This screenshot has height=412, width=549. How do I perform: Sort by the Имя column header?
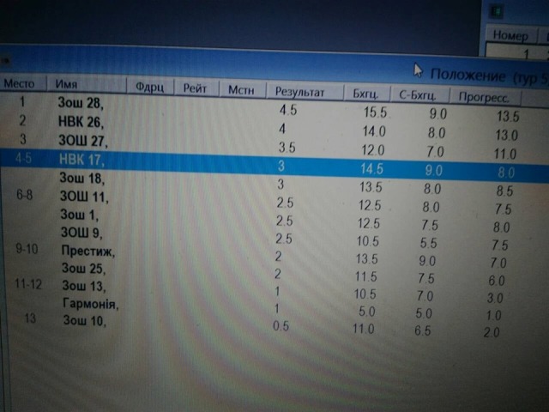pos(87,85)
